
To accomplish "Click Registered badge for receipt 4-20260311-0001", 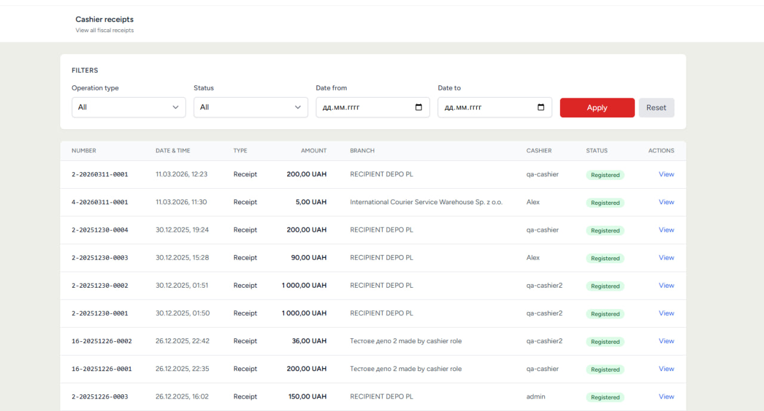I will [x=605, y=203].
